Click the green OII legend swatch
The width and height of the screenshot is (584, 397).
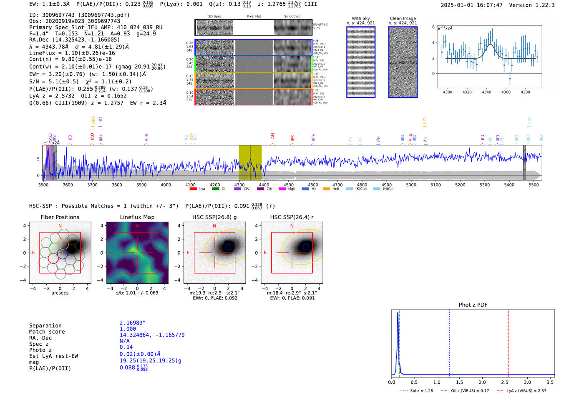point(215,189)
